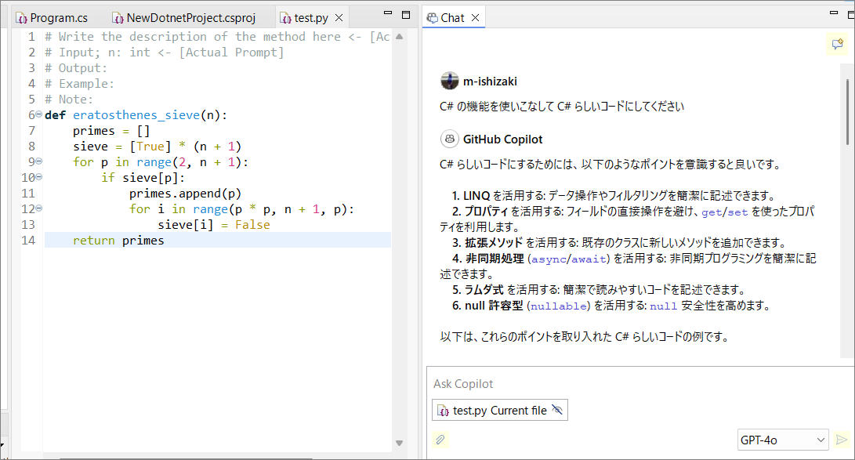
Task: Collapse the for loop at line 9
Action: pos(38,161)
